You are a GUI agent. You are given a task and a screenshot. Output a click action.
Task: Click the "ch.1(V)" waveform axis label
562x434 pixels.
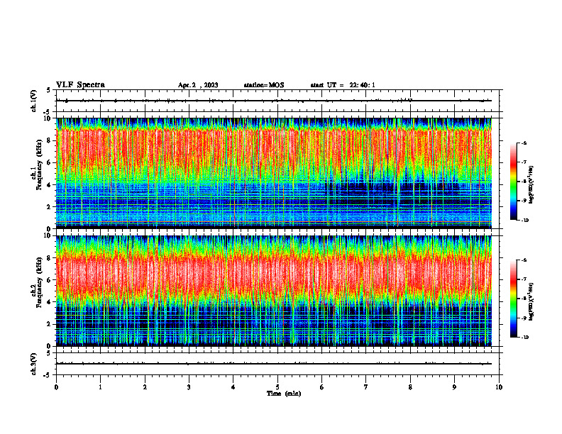click(34, 101)
